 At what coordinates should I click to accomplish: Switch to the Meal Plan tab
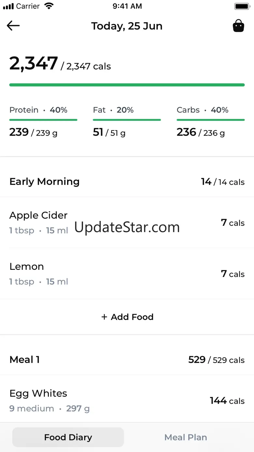click(186, 437)
